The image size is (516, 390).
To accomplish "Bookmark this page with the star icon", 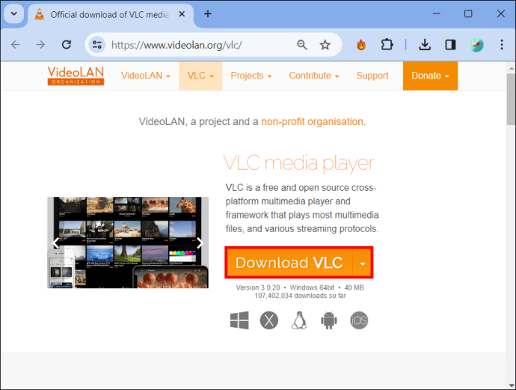I will 325,44.
